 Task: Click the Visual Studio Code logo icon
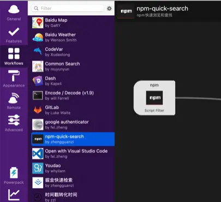click(38, 154)
